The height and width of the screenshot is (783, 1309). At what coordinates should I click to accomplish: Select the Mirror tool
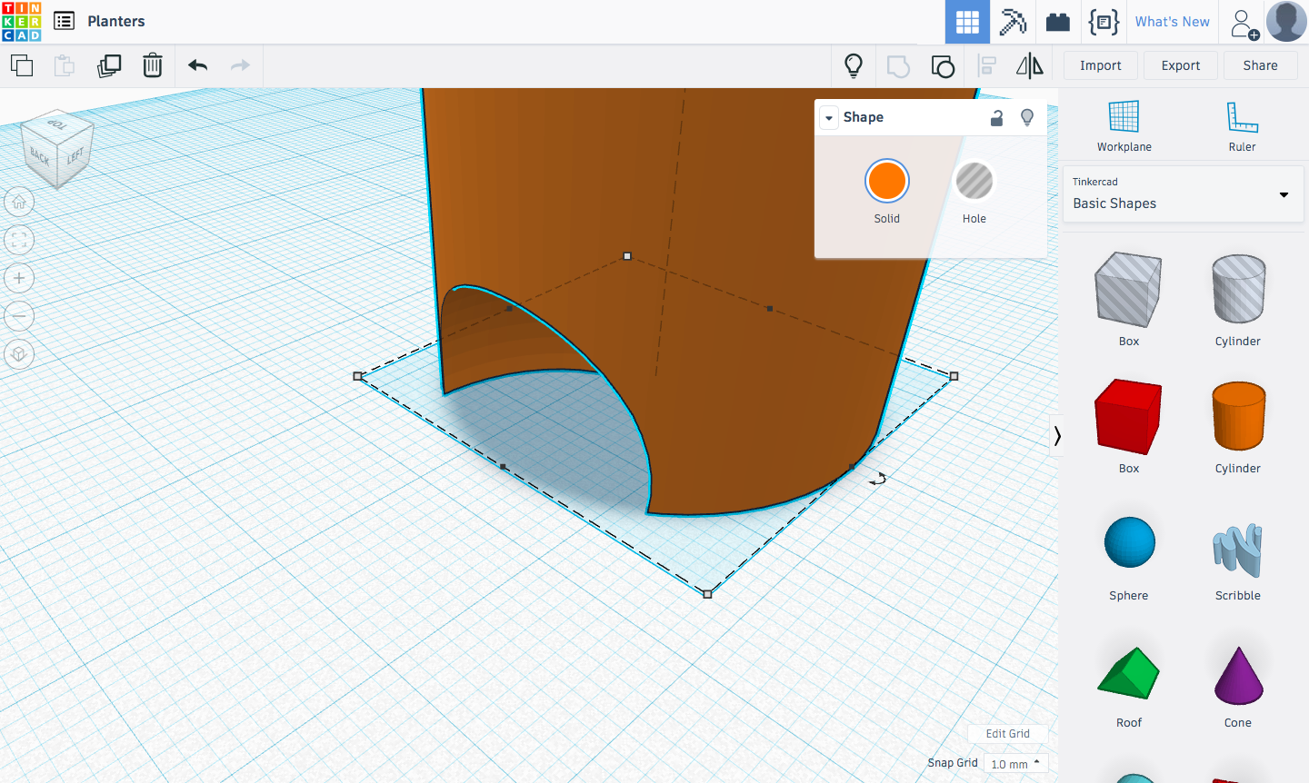[x=1030, y=65]
